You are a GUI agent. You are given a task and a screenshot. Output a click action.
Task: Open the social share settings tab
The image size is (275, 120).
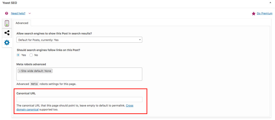pos(7,33)
